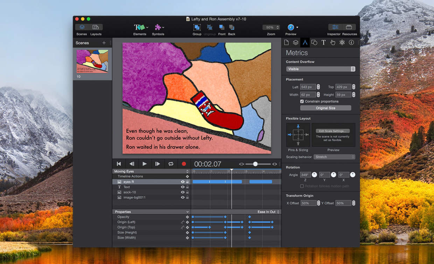Switch to the Typography inspector tab
The image size is (434, 264).
click(323, 43)
